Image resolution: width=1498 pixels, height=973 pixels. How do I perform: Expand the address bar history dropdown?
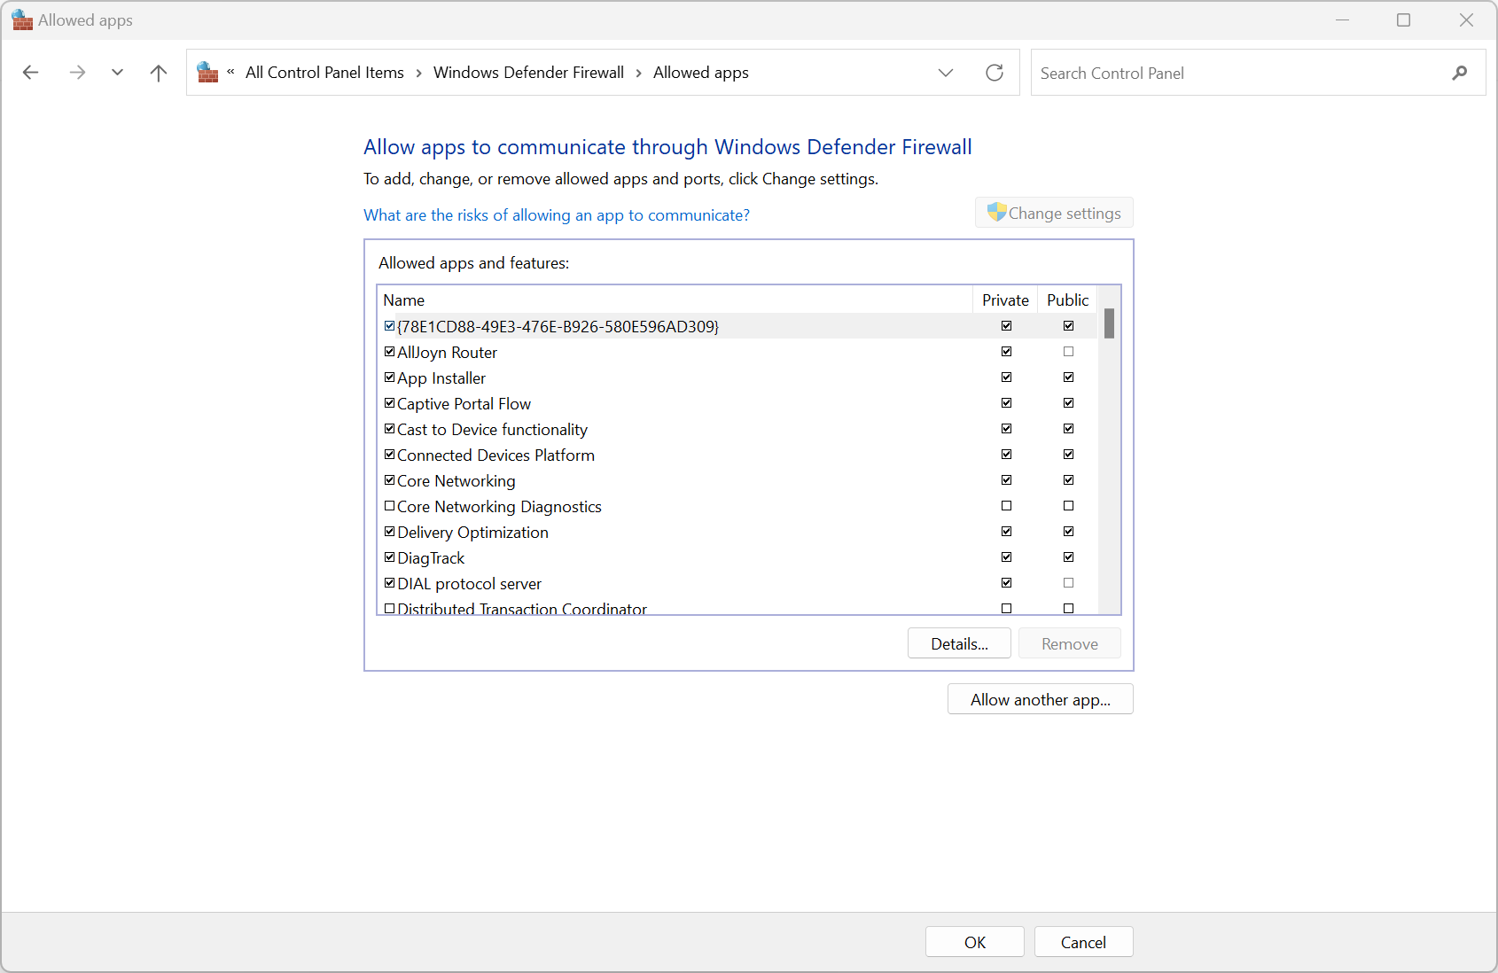(x=946, y=73)
